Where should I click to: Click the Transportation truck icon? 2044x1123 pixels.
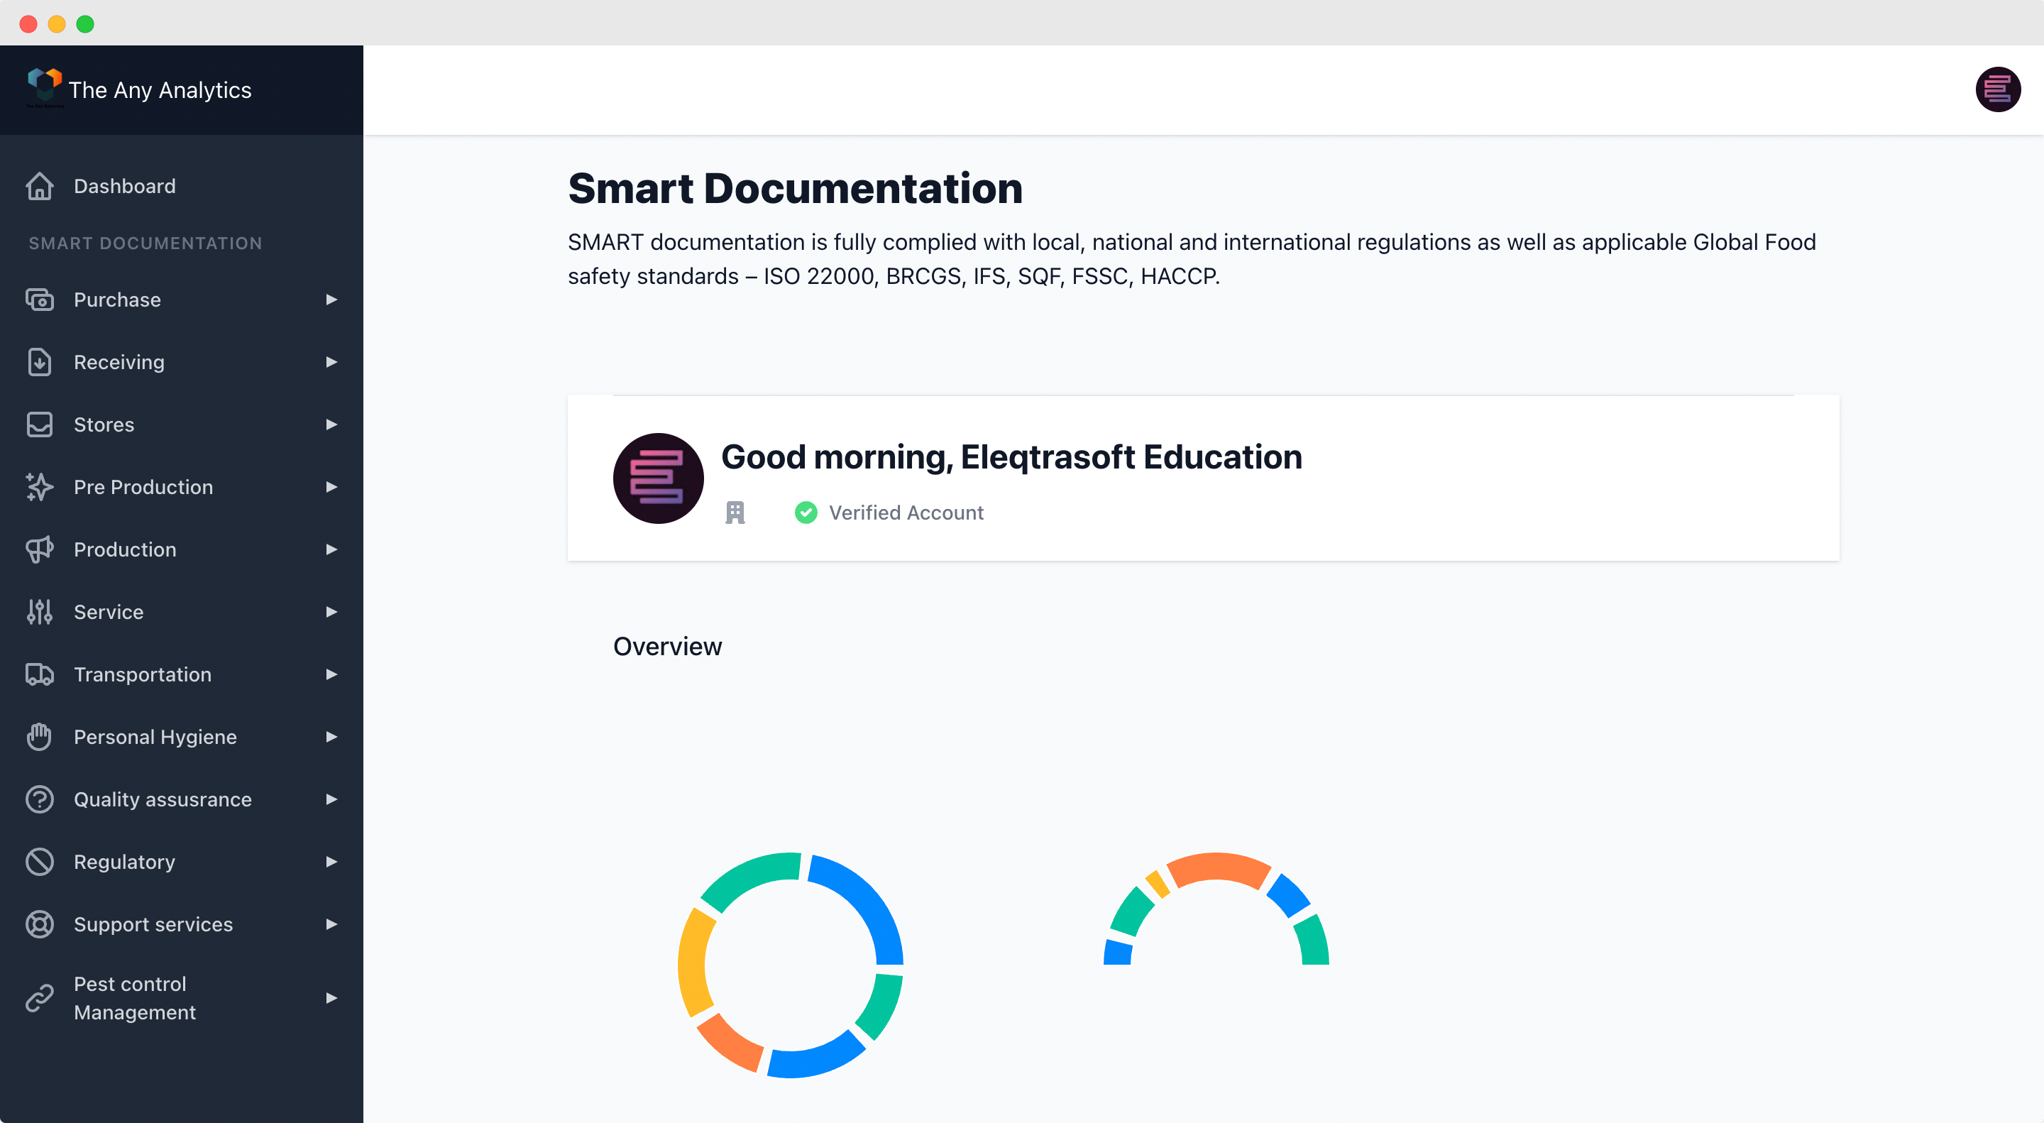click(x=39, y=674)
